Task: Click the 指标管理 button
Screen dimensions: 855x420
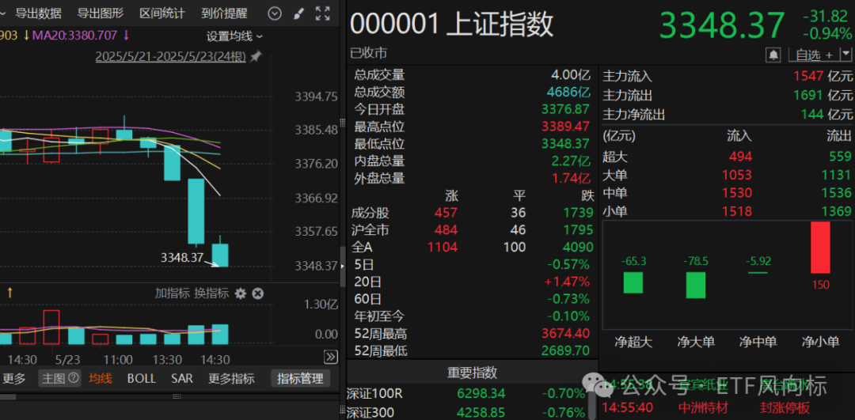Action: (300, 379)
